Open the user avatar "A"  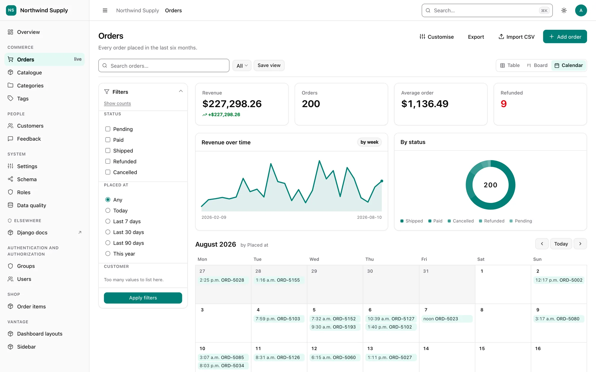pyautogui.click(x=581, y=10)
